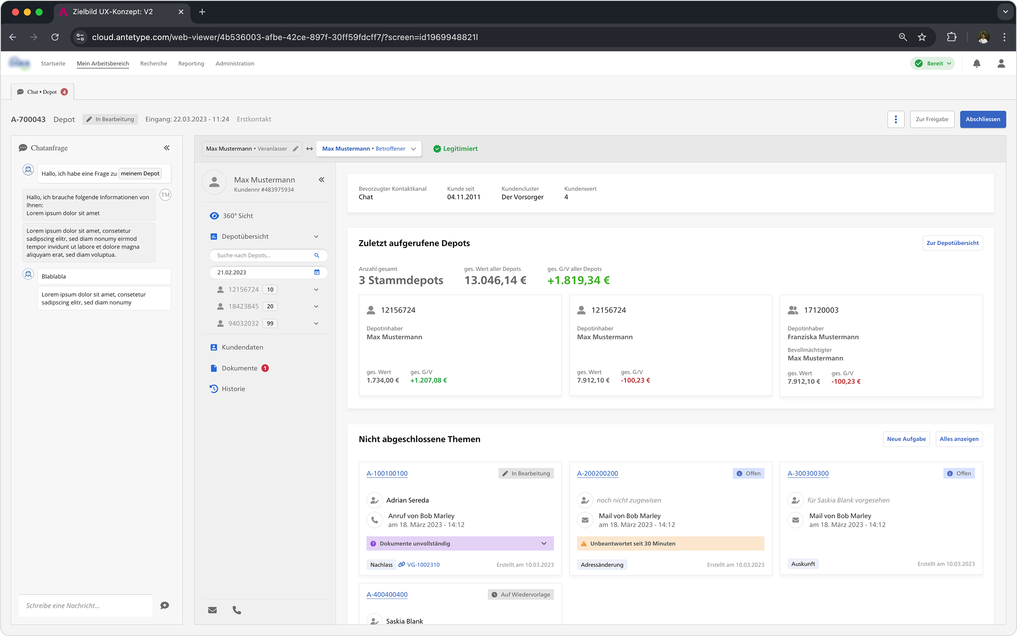Open the user profile icon in app header
The image size is (1017, 636).
click(1001, 63)
